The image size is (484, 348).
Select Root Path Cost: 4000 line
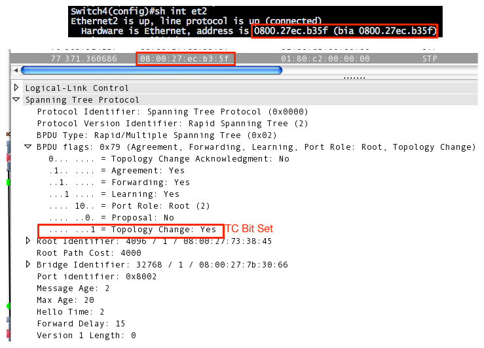(89, 252)
